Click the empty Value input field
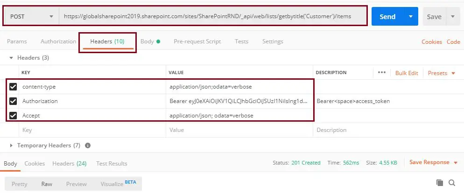This screenshot has width=464, height=193. click(239, 130)
